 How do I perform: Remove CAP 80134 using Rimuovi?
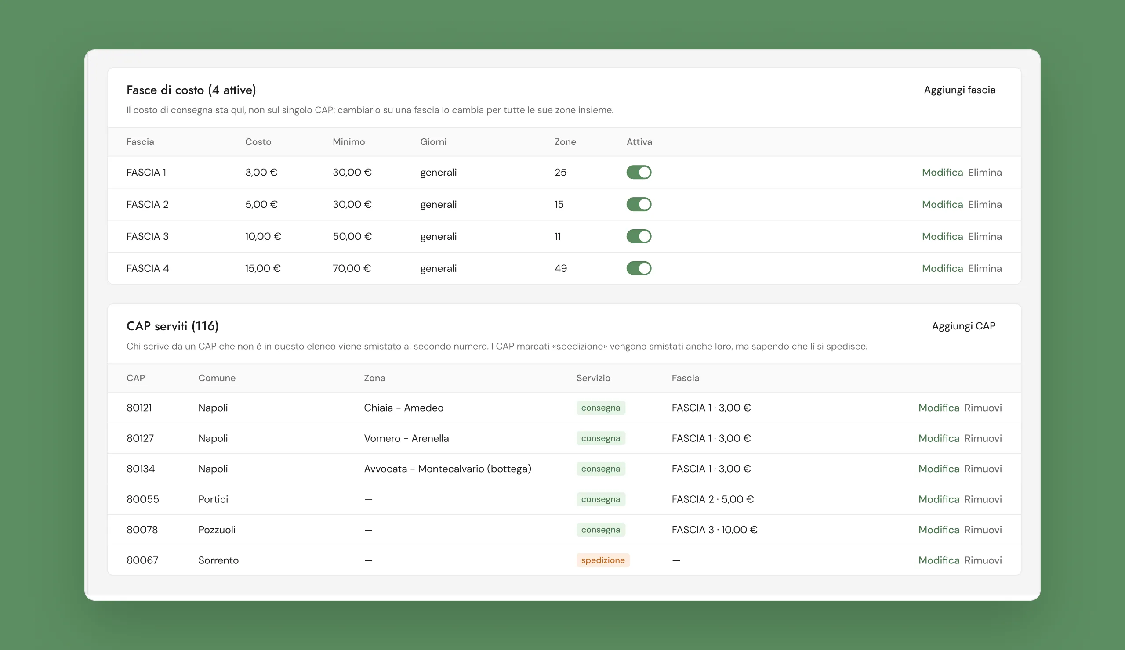pyautogui.click(x=983, y=469)
